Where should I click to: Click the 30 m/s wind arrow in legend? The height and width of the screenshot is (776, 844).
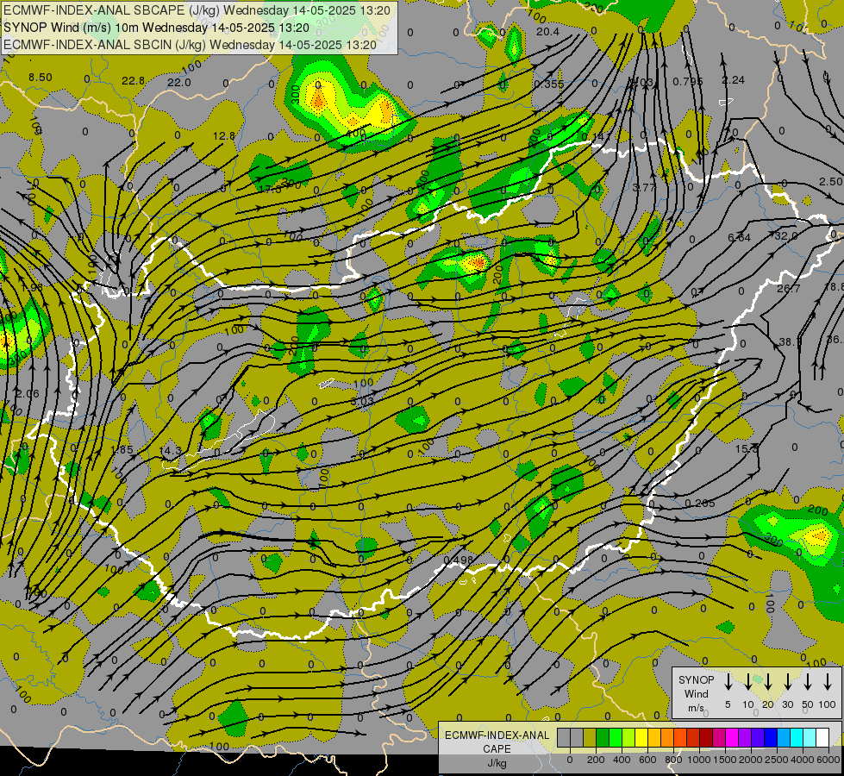pos(787,681)
